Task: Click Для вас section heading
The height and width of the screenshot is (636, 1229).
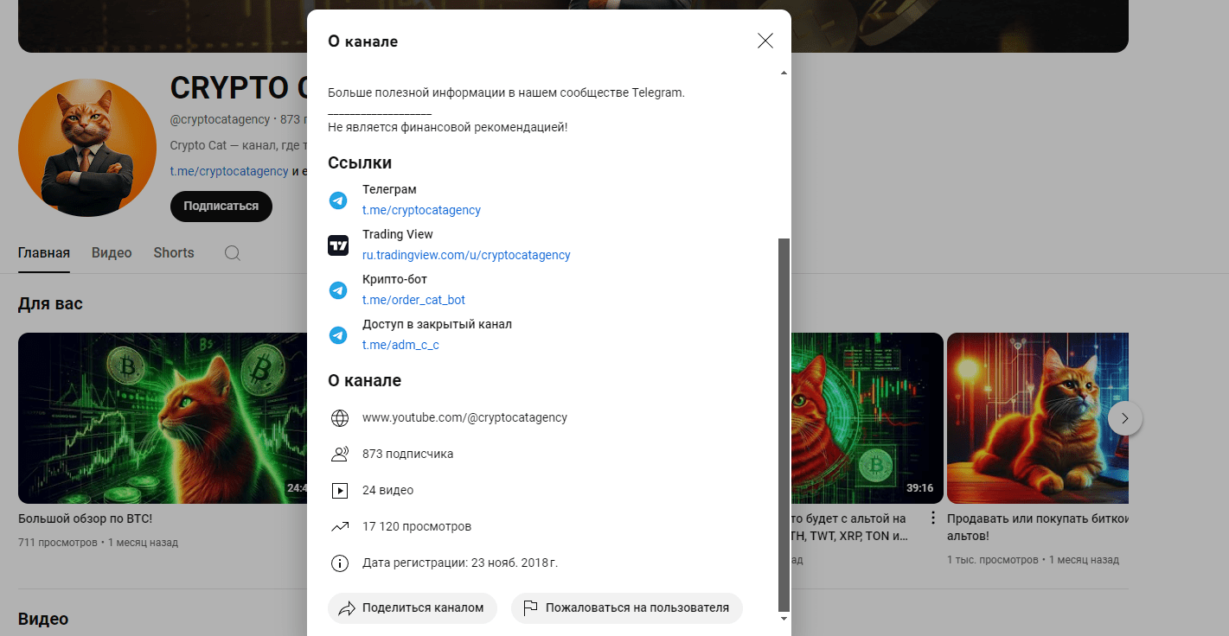Action: pyautogui.click(x=50, y=303)
